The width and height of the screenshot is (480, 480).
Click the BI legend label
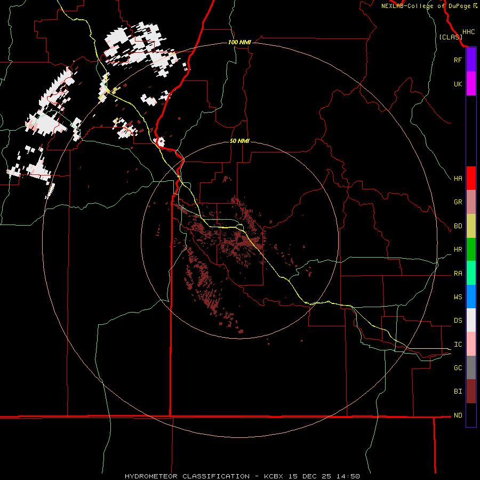click(x=458, y=391)
